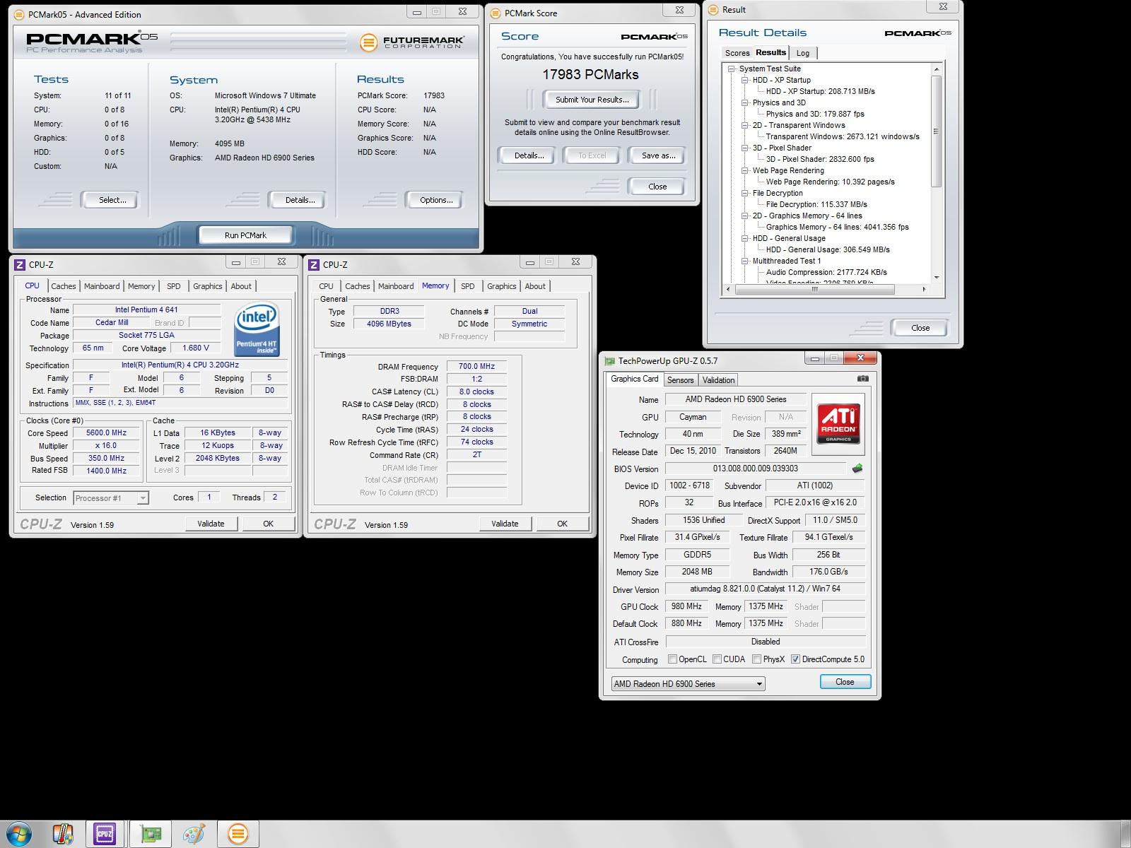The width and height of the screenshot is (1131, 848).
Task: Click Details... in PCMark Score window
Action: 528,155
